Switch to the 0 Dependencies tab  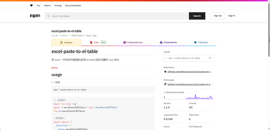point(133,42)
